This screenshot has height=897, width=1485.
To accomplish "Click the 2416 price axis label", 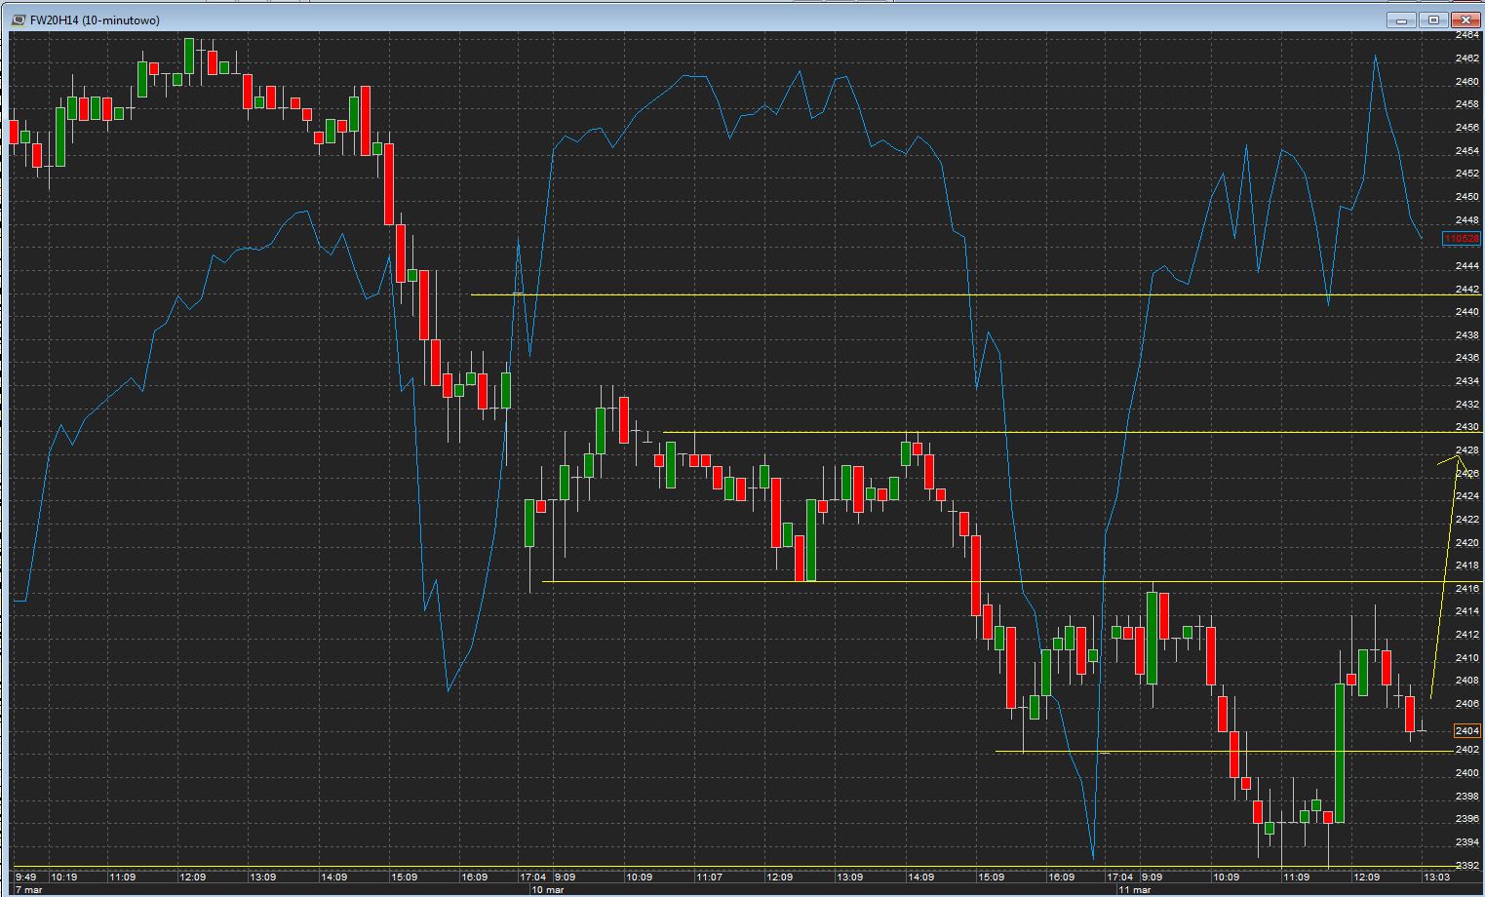I will pyautogui.click(x=1466, y=589).
